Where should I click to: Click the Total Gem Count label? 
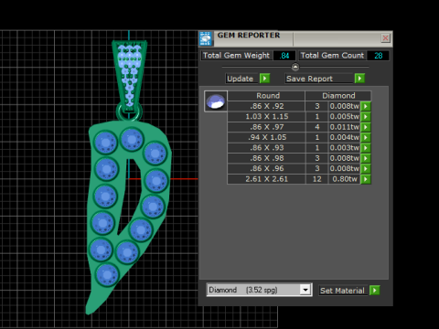(x=332, y=56)
